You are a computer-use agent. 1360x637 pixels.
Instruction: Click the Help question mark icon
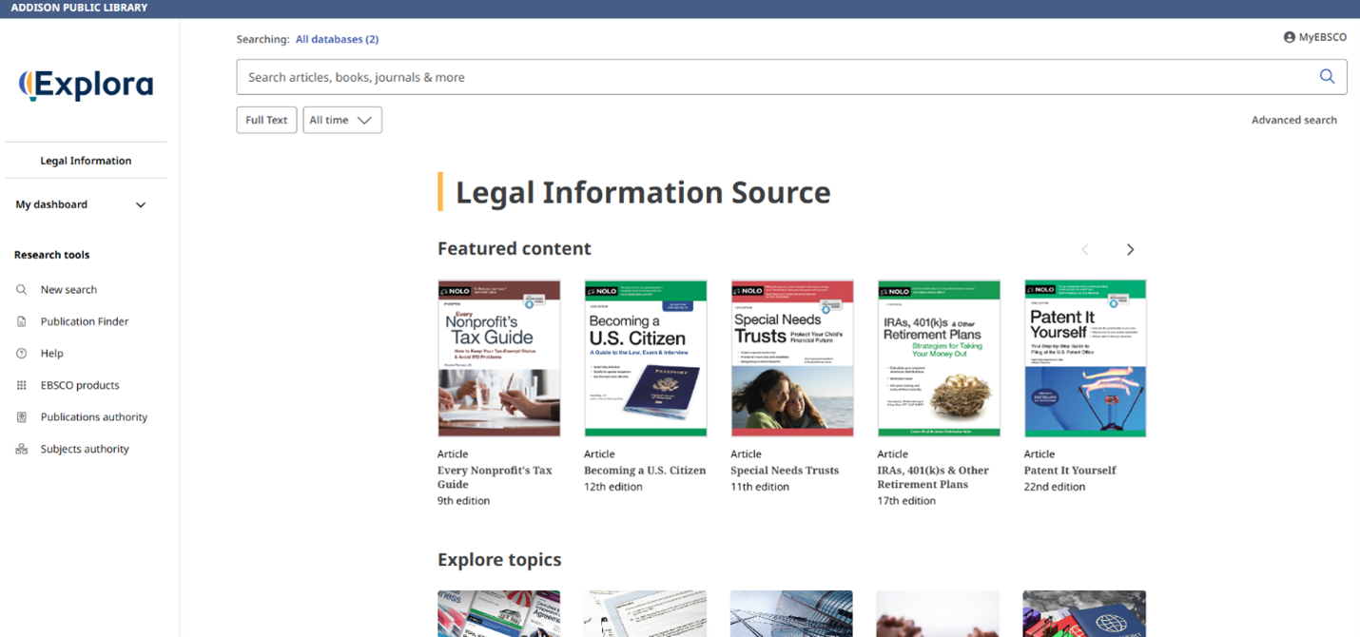point(19,353)
